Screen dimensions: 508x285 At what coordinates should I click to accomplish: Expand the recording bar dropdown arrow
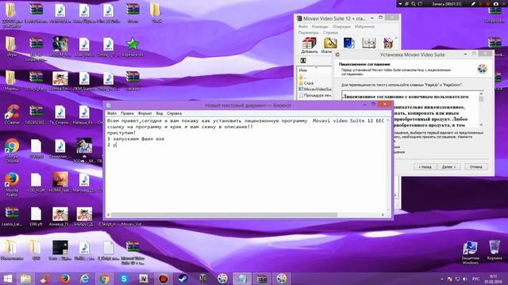pyautogui.click(x=400, y=3)
